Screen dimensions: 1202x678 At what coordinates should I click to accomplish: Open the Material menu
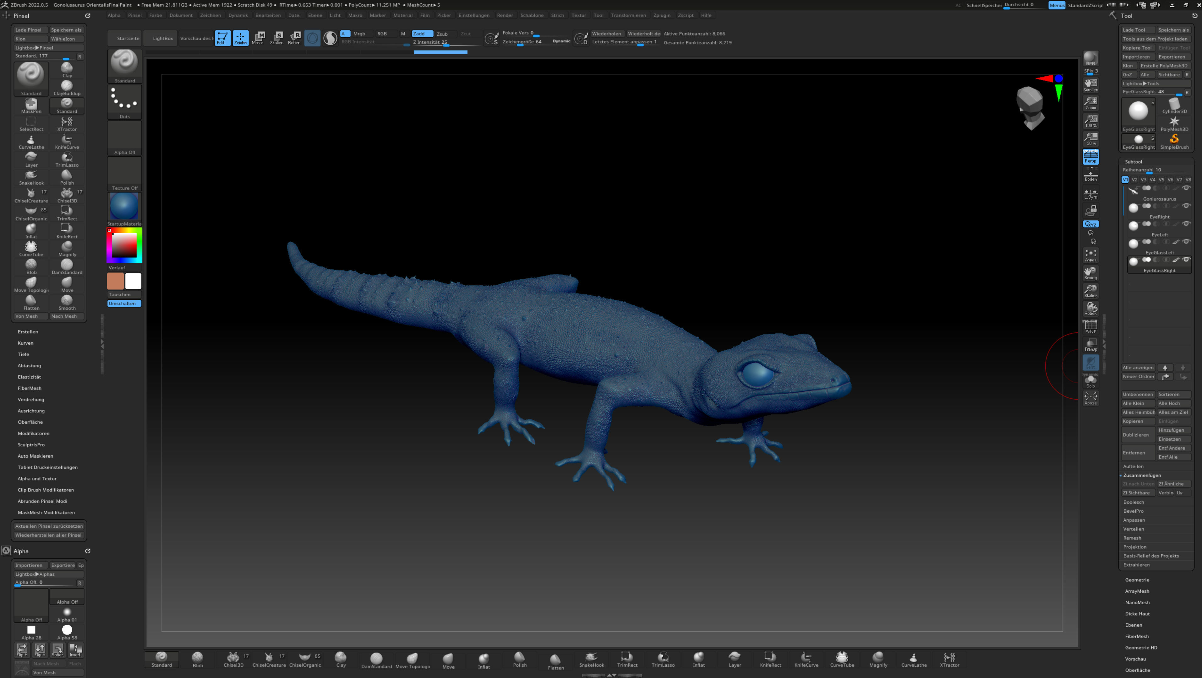pos(403,15)
